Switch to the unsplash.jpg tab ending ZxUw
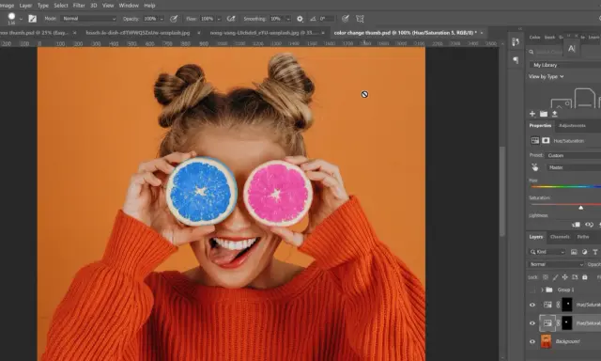The image size is (601, 361). 138,33
